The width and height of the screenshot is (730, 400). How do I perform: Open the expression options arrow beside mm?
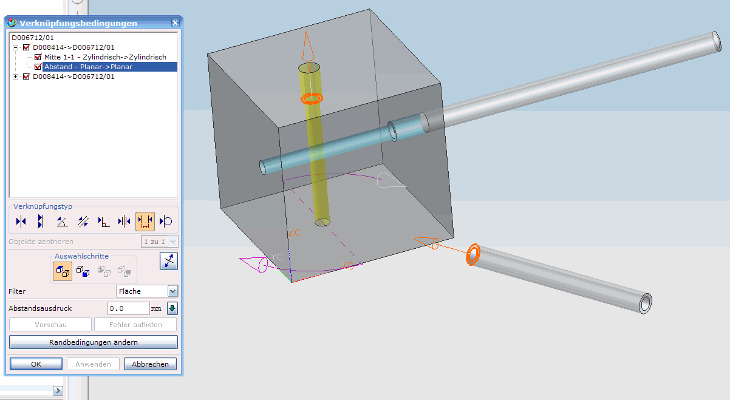[x=172, y=308]
